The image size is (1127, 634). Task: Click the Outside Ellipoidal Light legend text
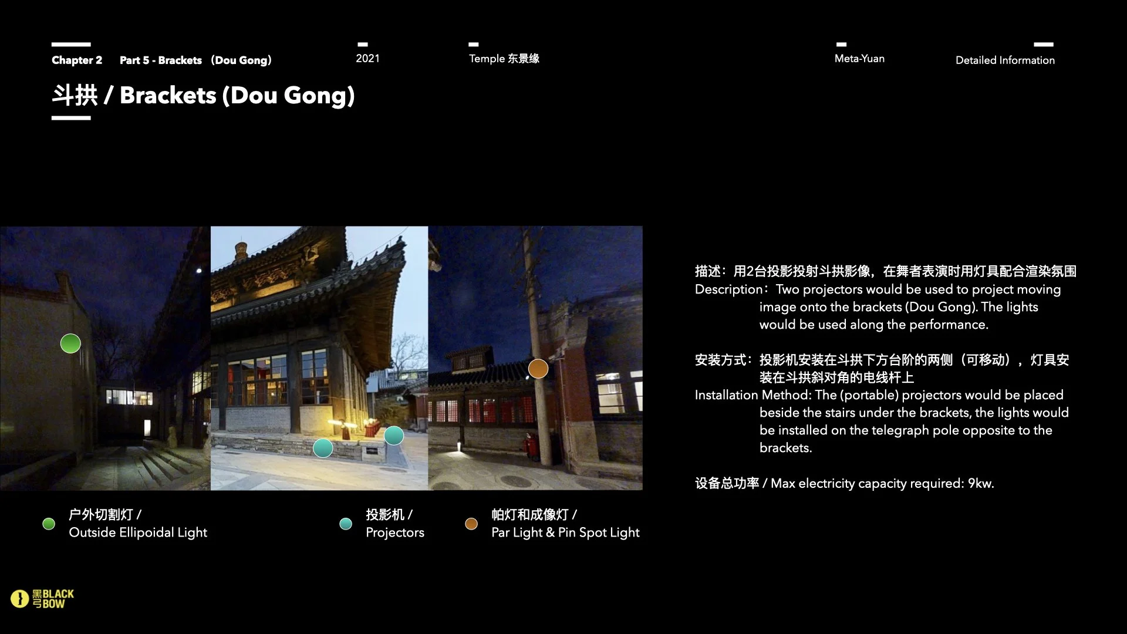pyautogui.click(x=138, y=532)
